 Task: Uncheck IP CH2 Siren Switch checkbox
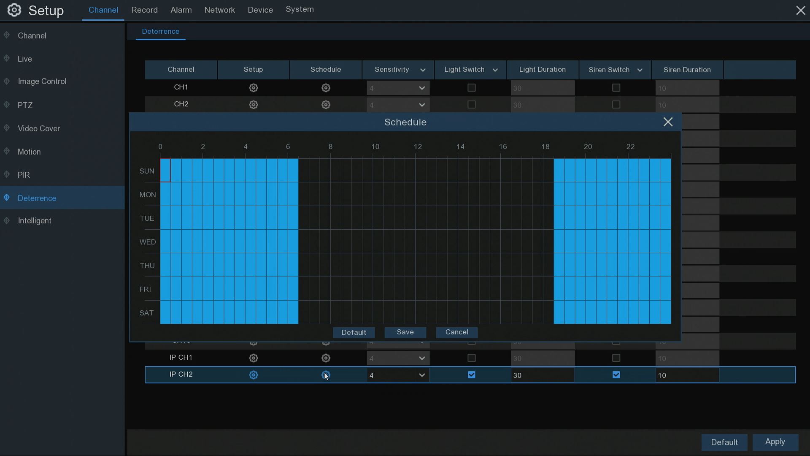point(616,375)
